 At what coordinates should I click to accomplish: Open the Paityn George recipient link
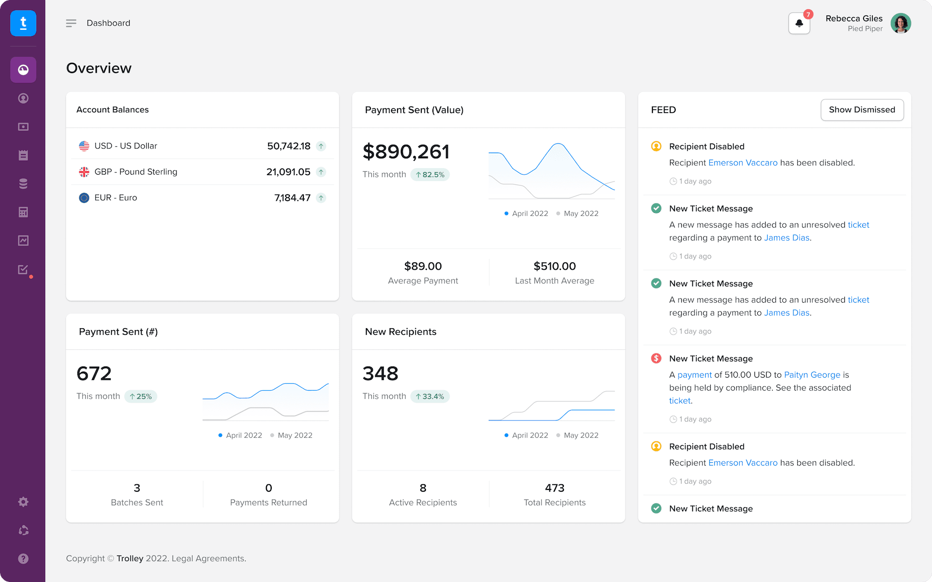pyautogui.click(x=812, y=375)
